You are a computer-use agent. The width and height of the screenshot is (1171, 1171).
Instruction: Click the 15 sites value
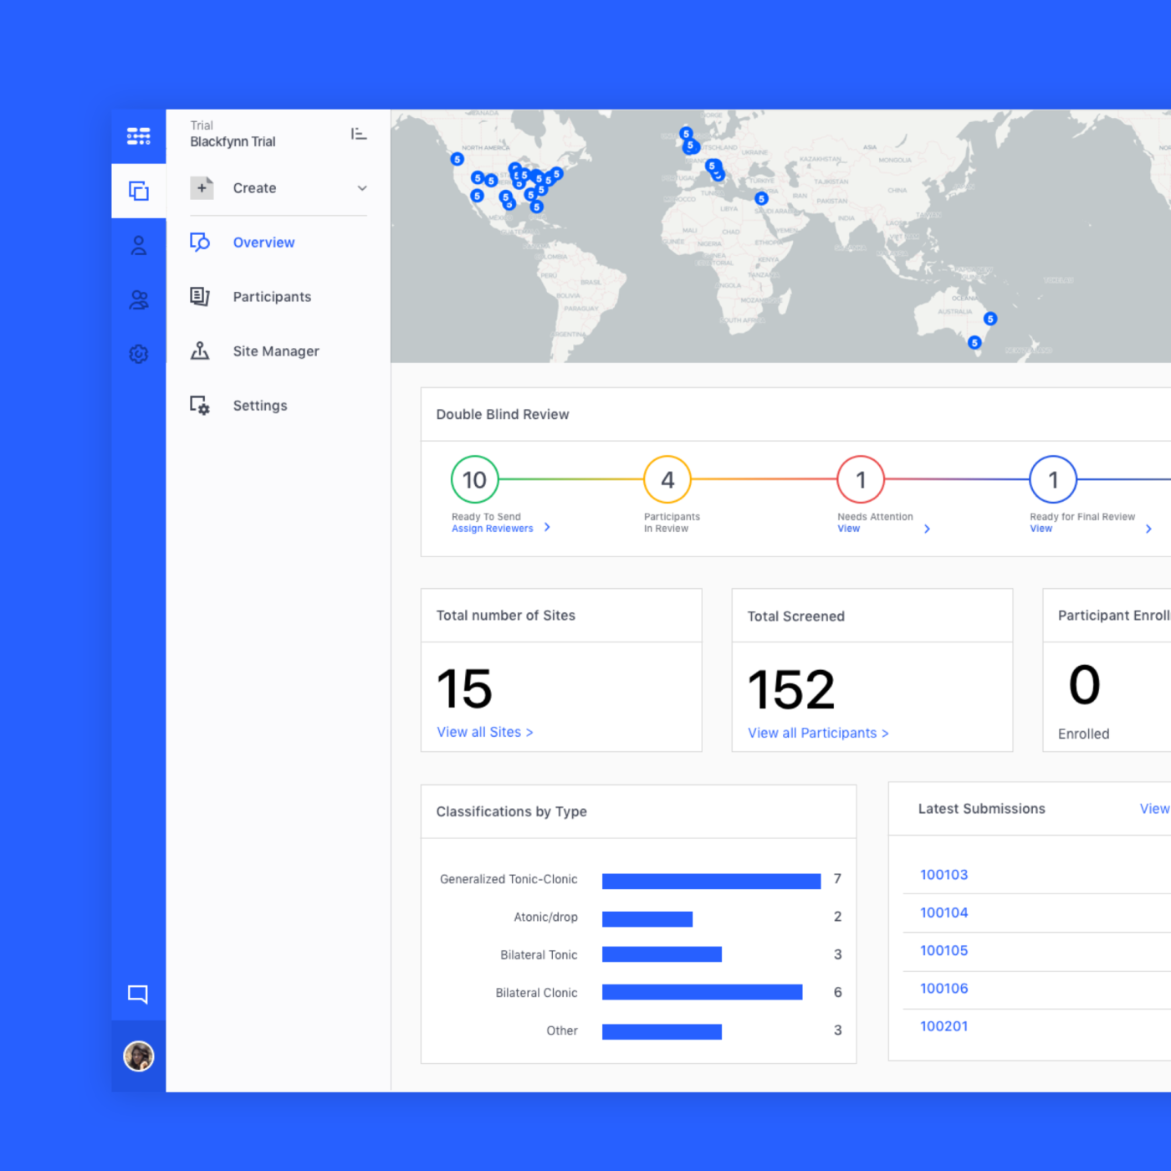(464, 688)
